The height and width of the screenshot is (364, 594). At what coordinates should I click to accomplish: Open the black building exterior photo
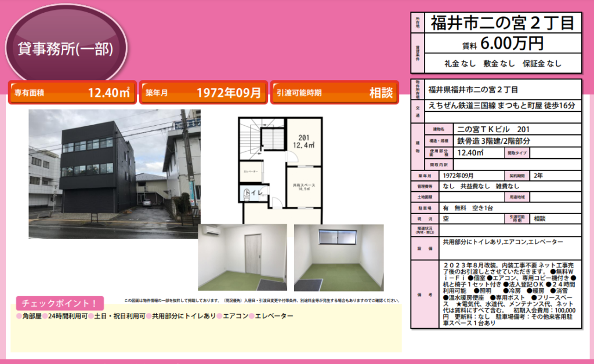click(x=114, y=174)
